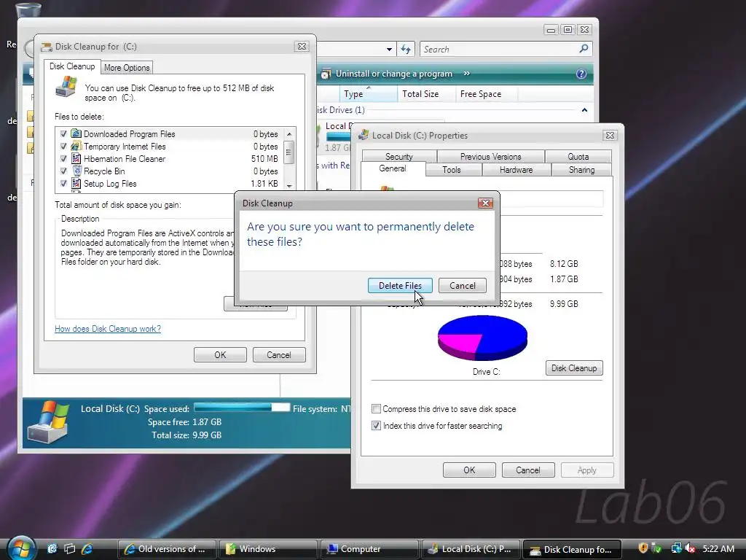Click Cancel in Local Disk Properties

[x=528, y=470]
